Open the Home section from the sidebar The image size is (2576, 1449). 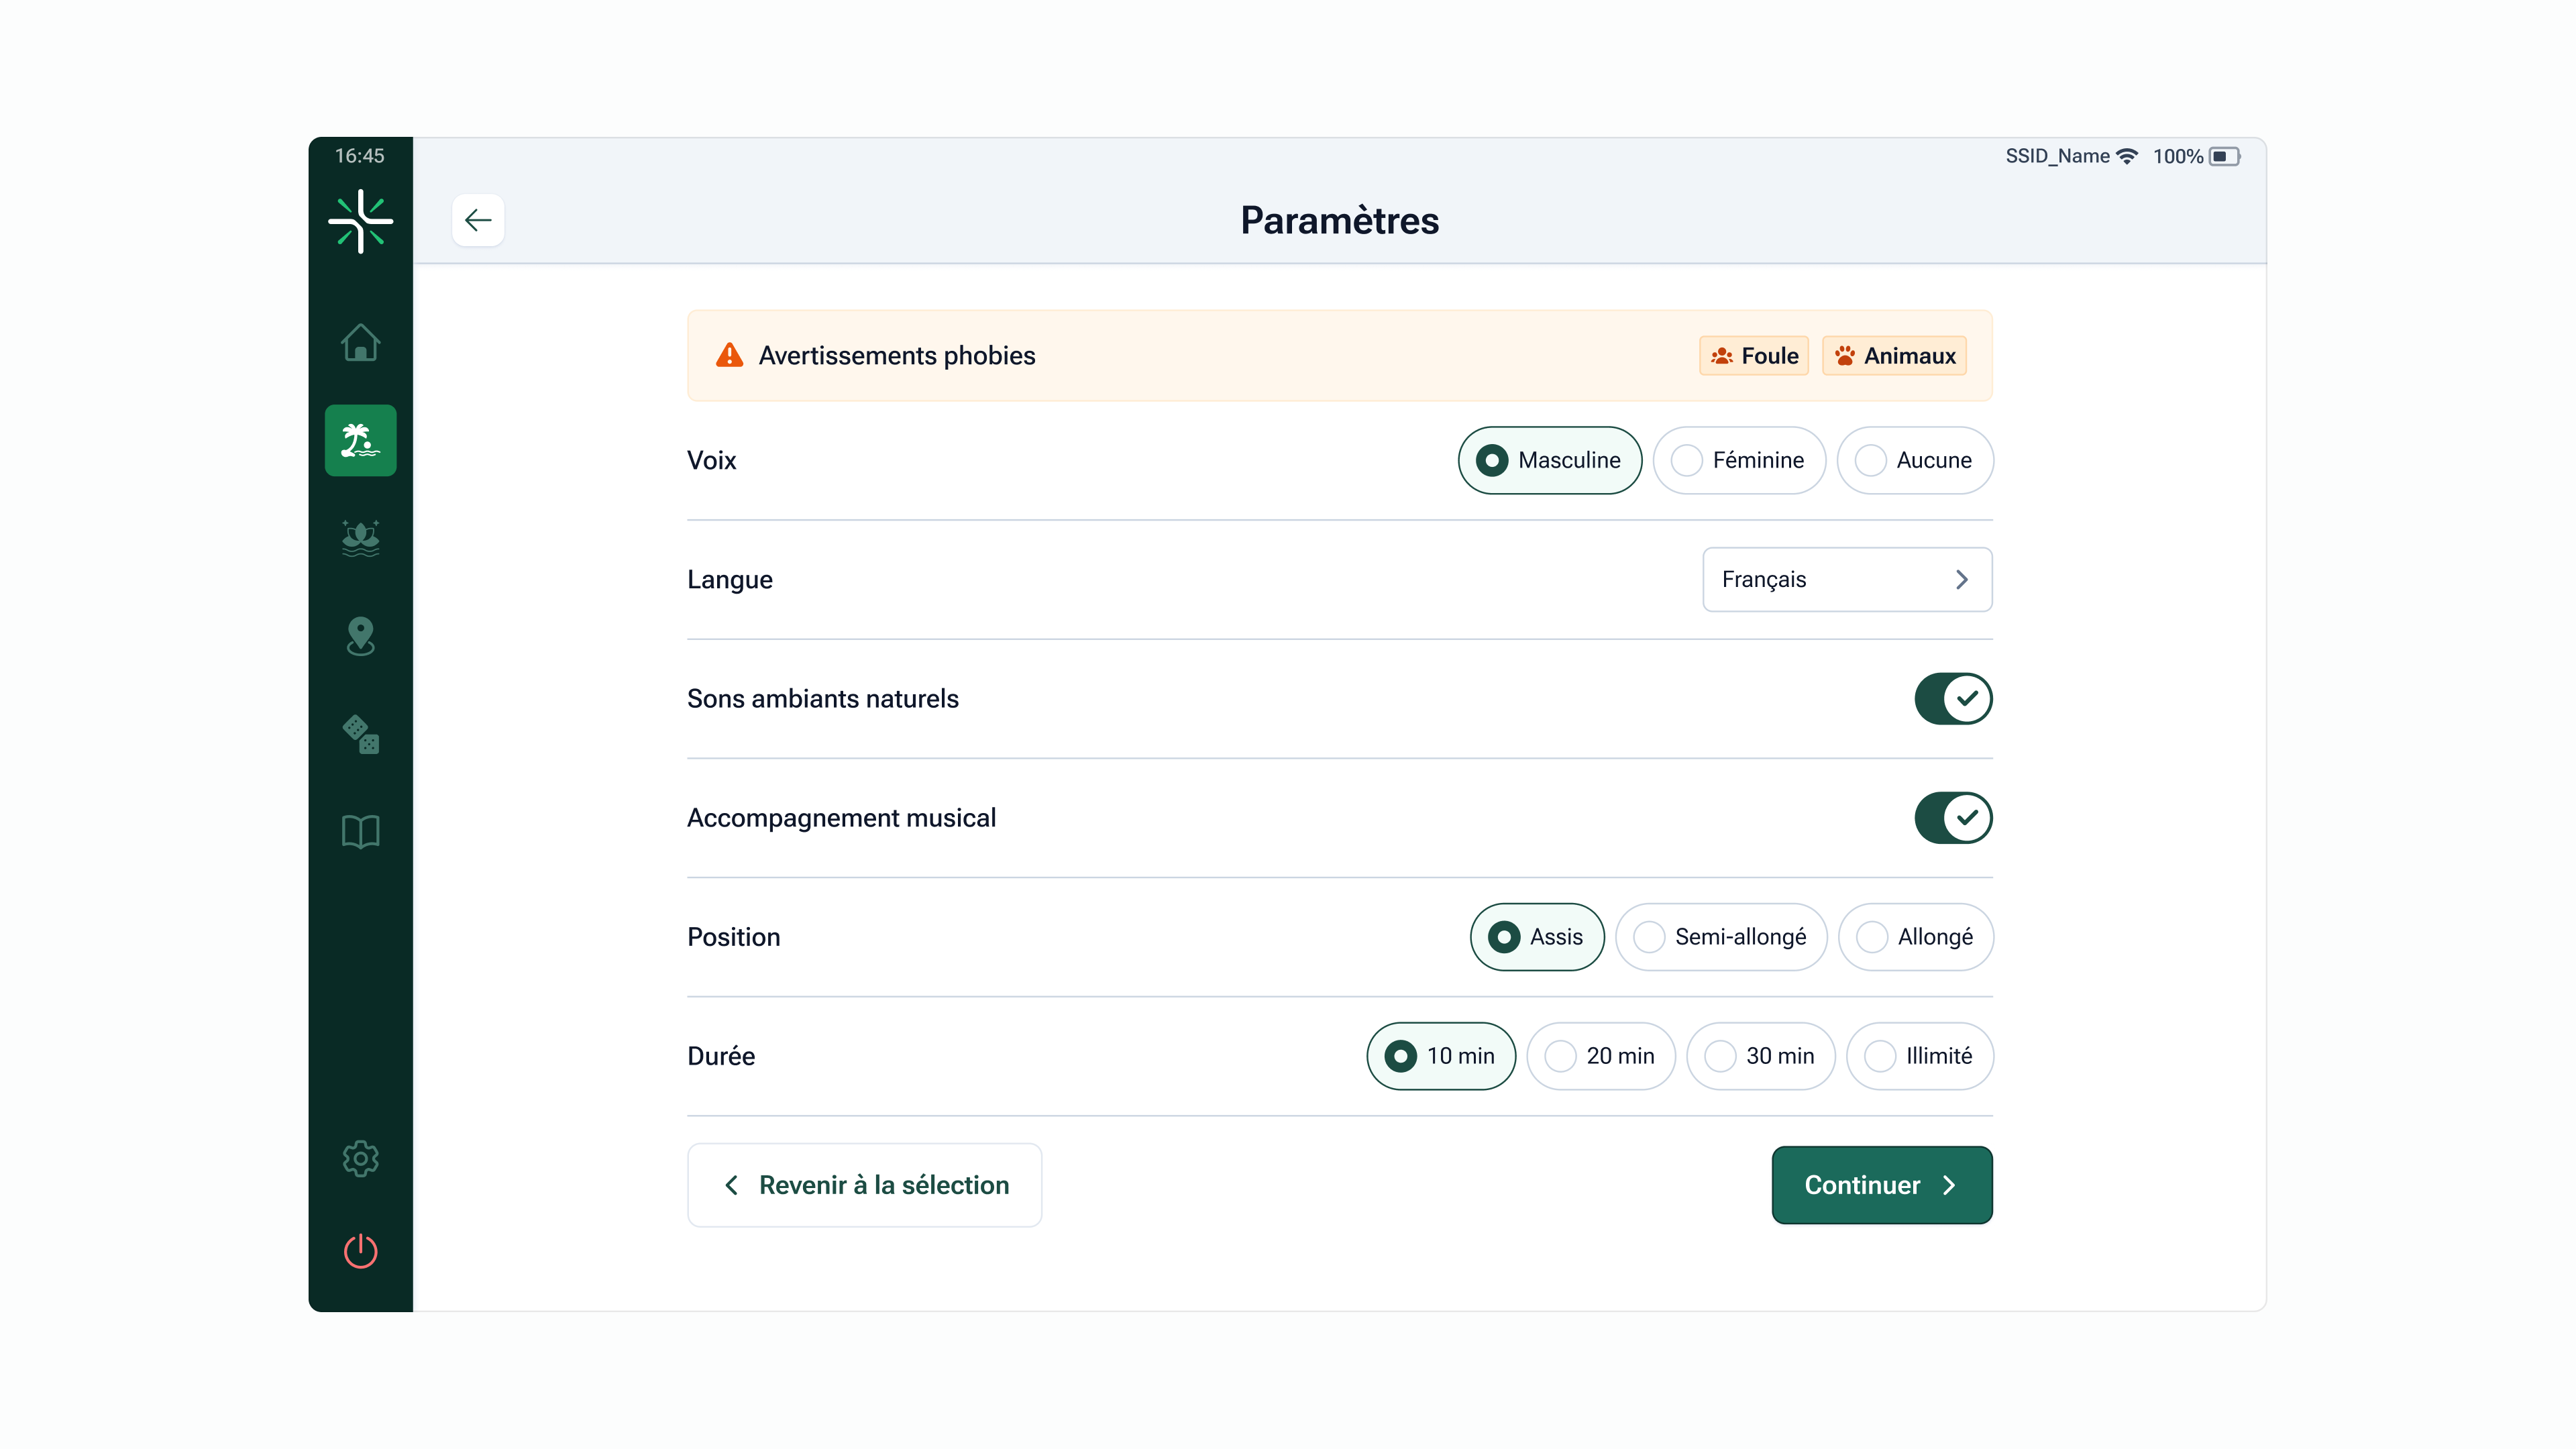click(x=360, y=343)
